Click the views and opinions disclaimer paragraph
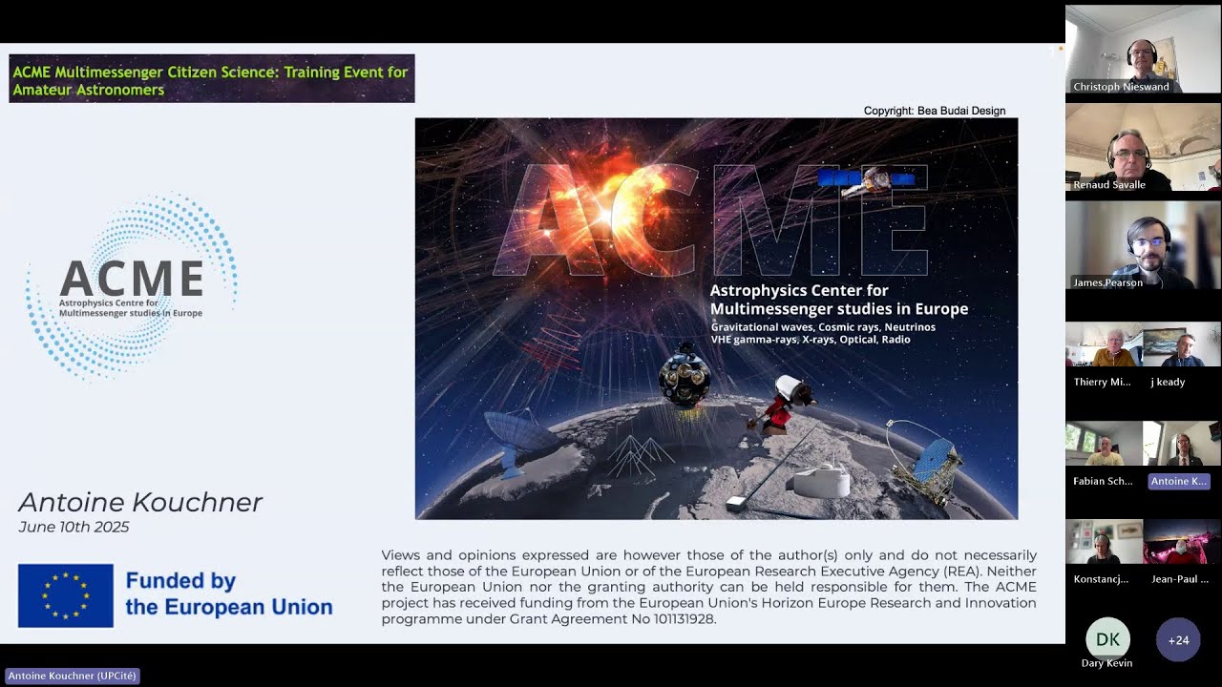Image resolution: width=1222 pixels, height=687 pixels. [x=708, y=587]
